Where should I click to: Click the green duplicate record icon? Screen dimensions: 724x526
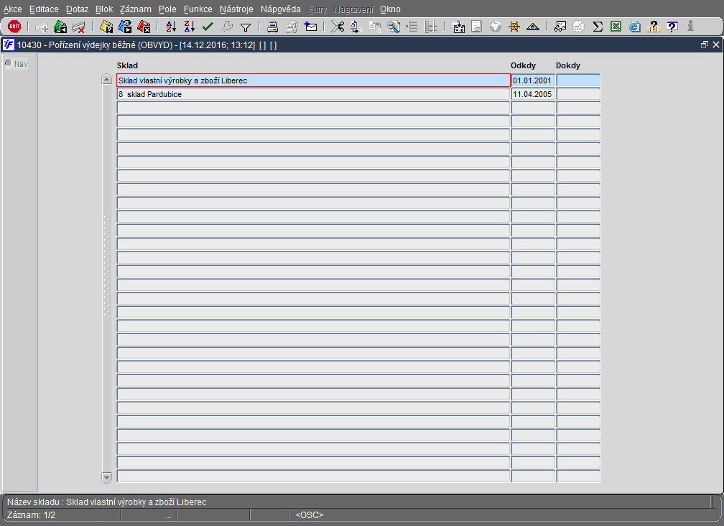60,27
